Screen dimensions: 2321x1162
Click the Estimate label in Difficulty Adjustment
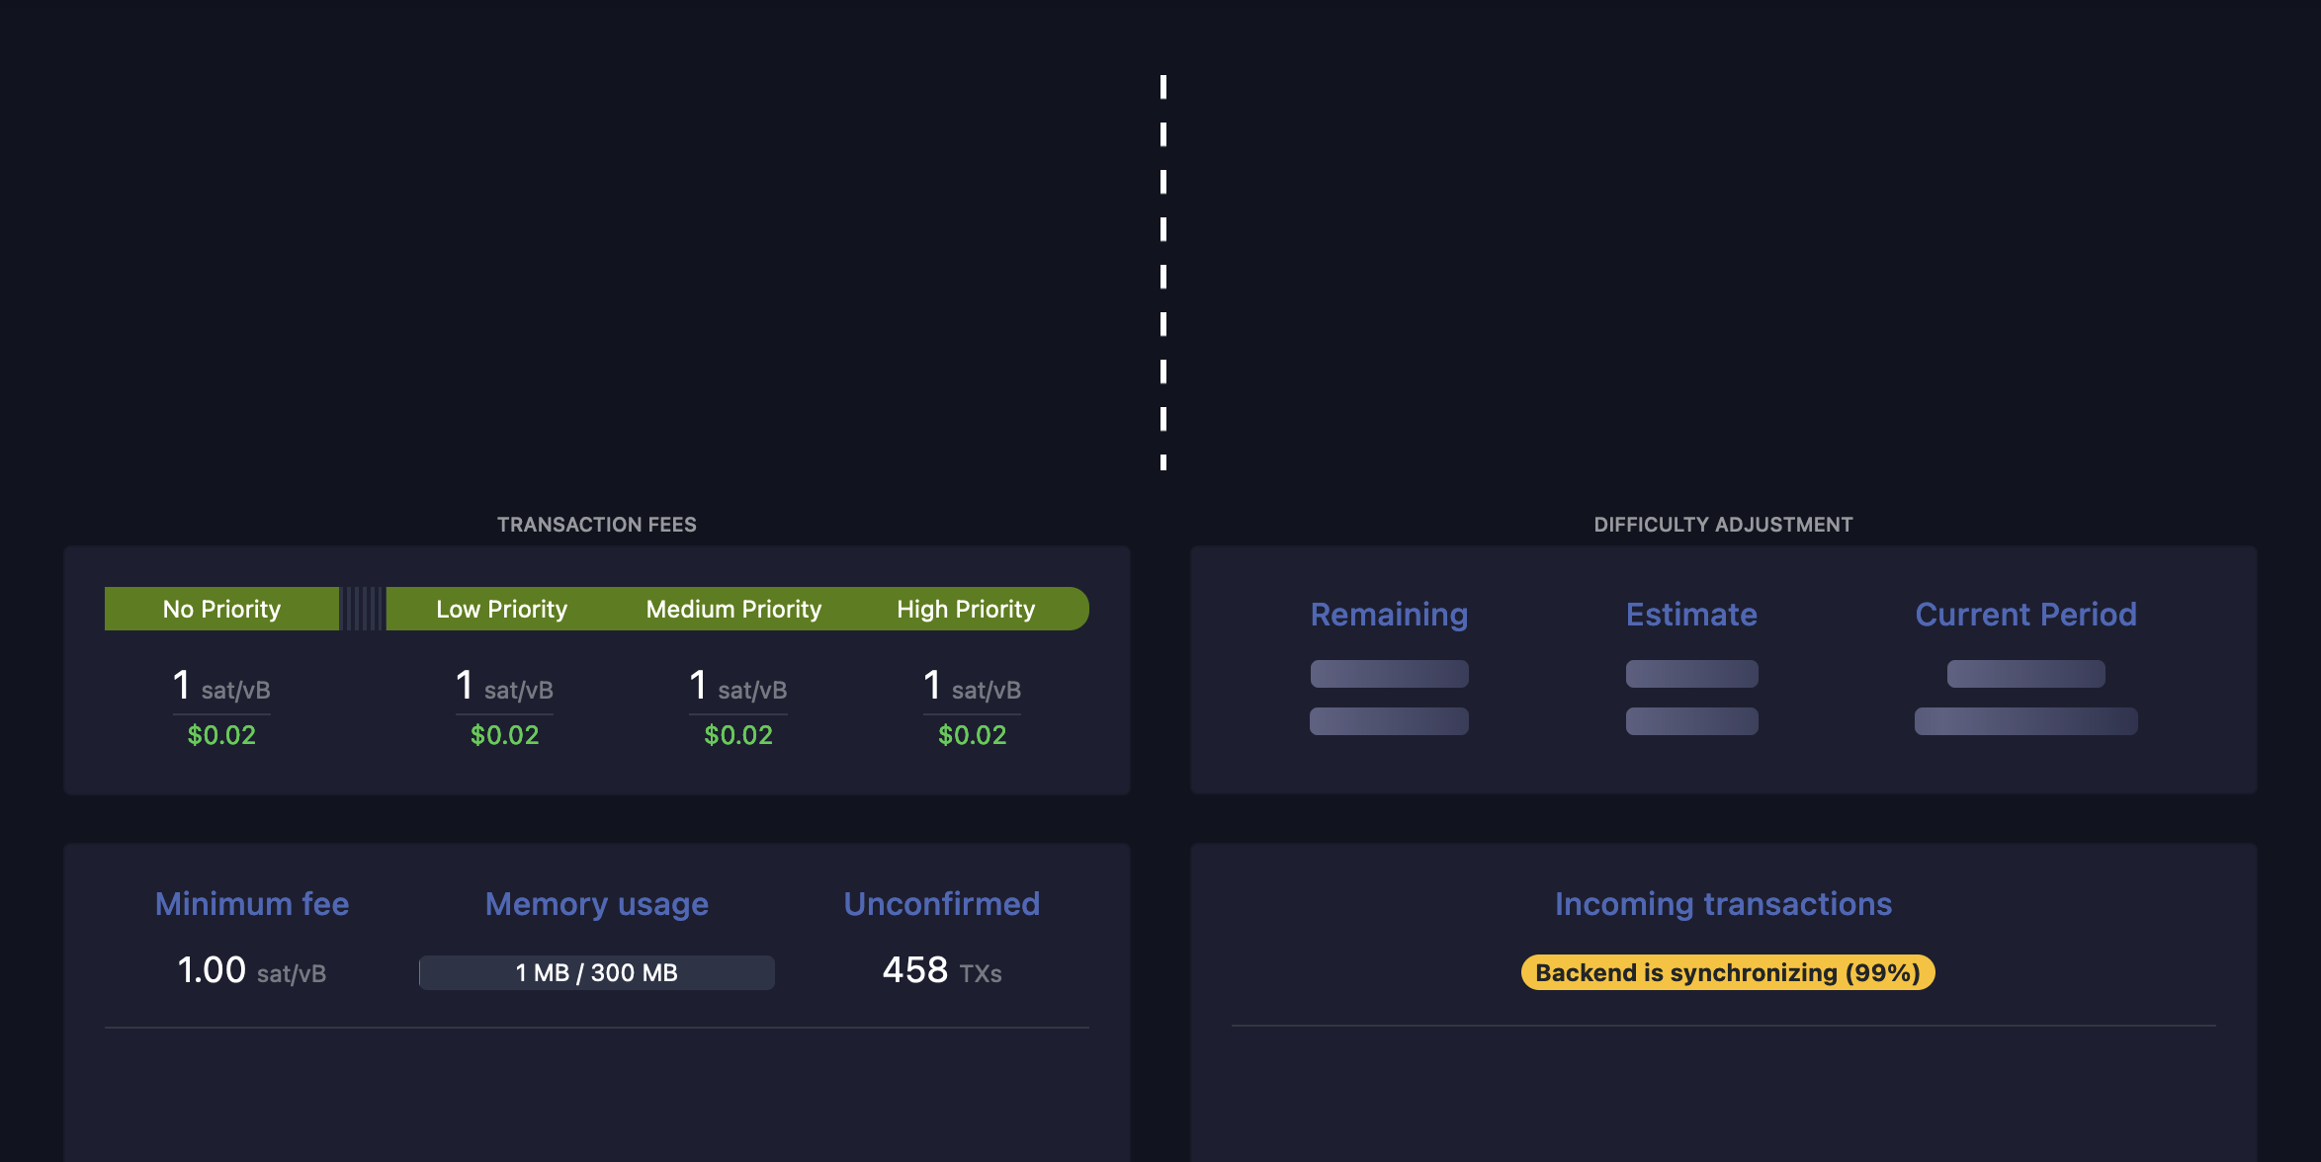1691,614
